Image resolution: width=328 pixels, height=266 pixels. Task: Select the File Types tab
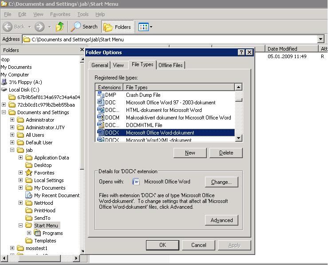point(142,64)
